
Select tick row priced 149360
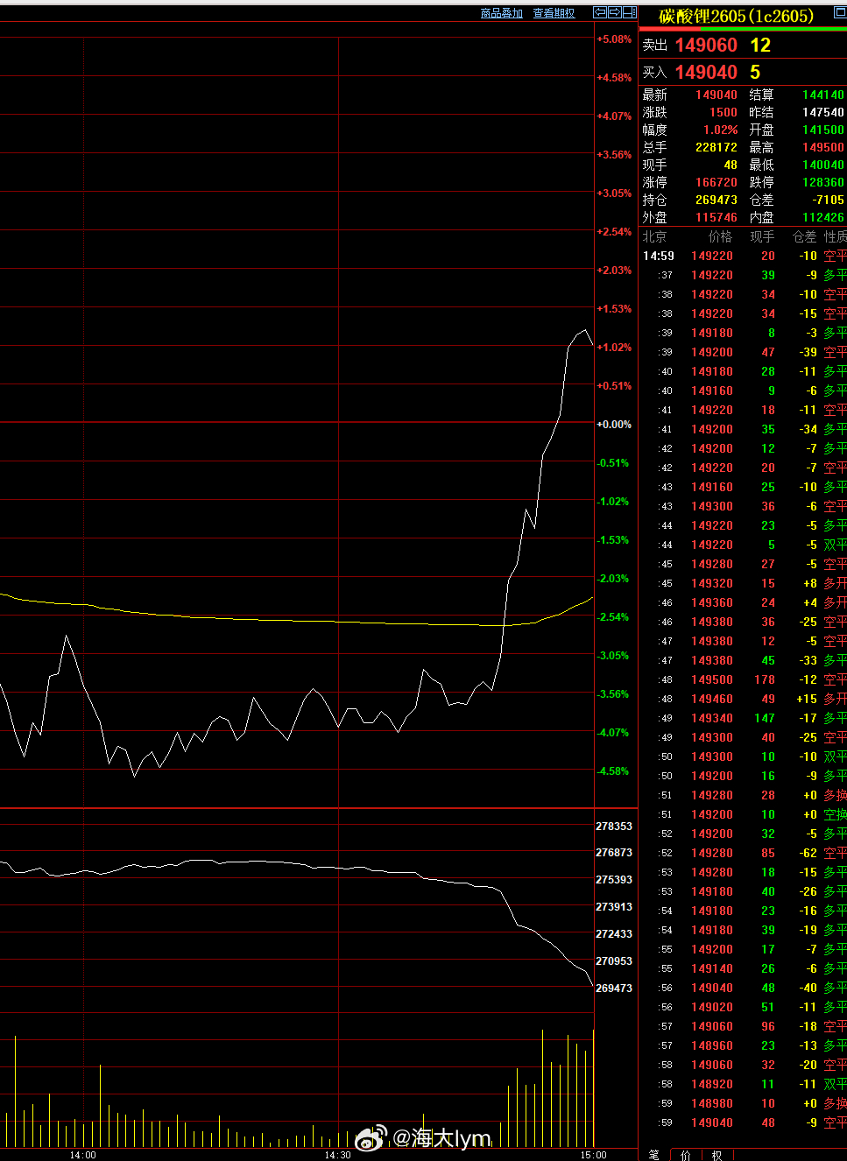tap(743, 602)
